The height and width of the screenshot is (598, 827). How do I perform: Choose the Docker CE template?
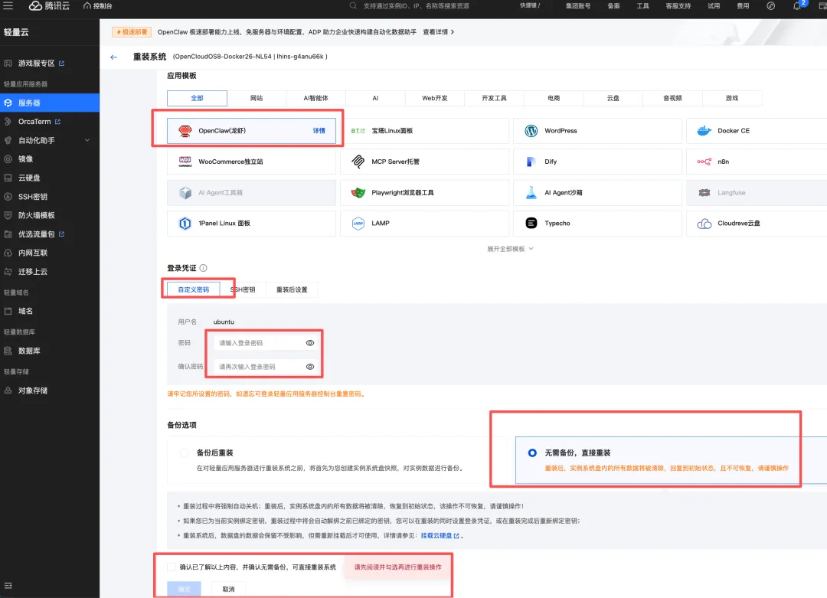point(757,131)
